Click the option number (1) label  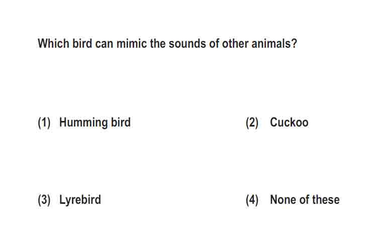44,122
